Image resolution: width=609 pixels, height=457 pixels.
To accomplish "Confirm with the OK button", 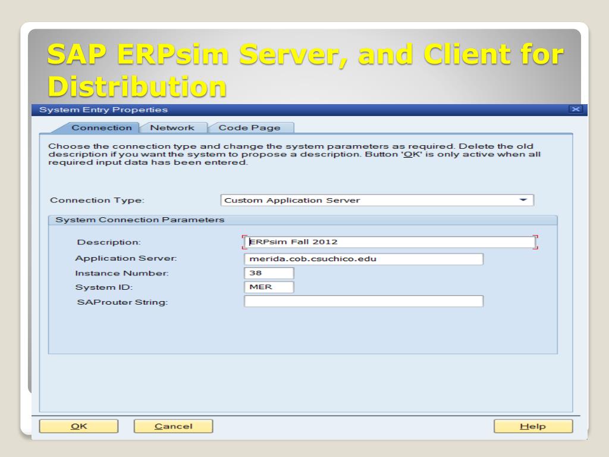I will 79,426.
